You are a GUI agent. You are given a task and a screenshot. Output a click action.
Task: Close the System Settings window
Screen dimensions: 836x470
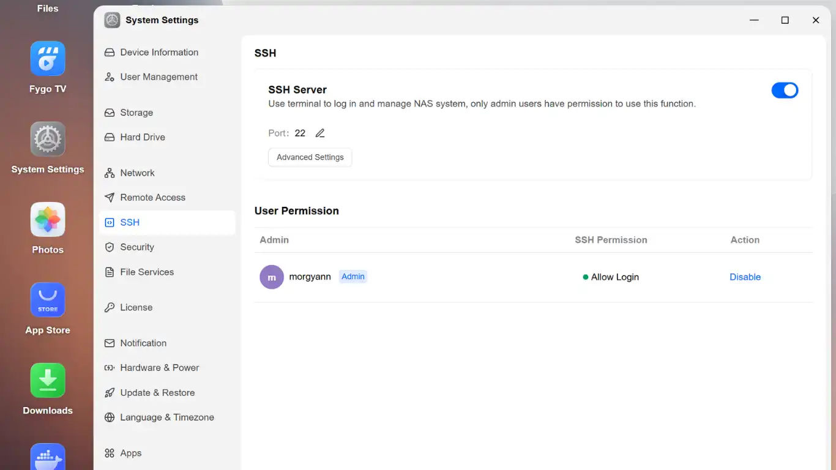816,20
